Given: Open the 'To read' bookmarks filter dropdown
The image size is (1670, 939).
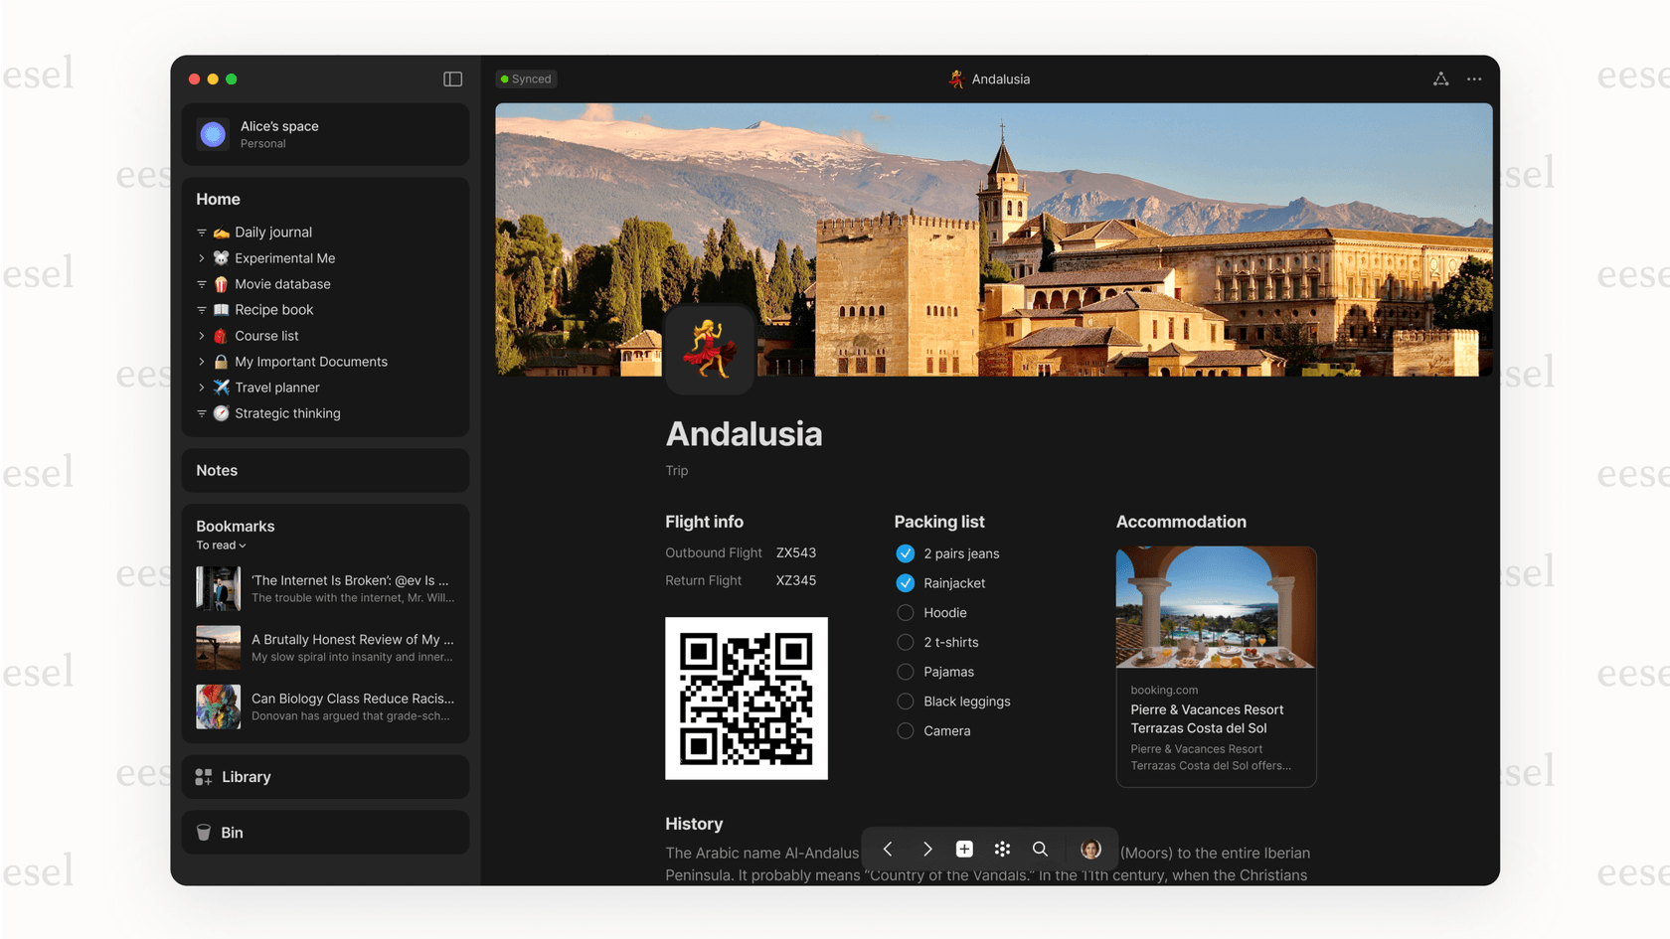Looking at the screenshot, I should [x=221, y=545].
